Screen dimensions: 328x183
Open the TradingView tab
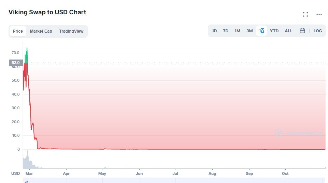click(x=71, y=31)
